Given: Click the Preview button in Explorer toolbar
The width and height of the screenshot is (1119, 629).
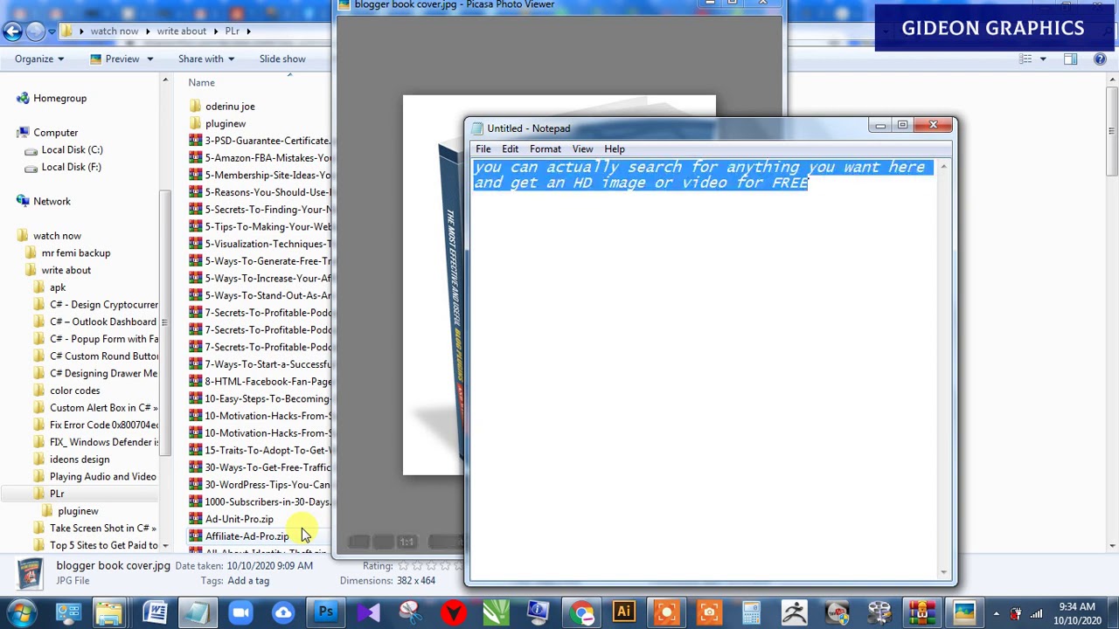Looking at the screenshot, I should pos(115,59).
